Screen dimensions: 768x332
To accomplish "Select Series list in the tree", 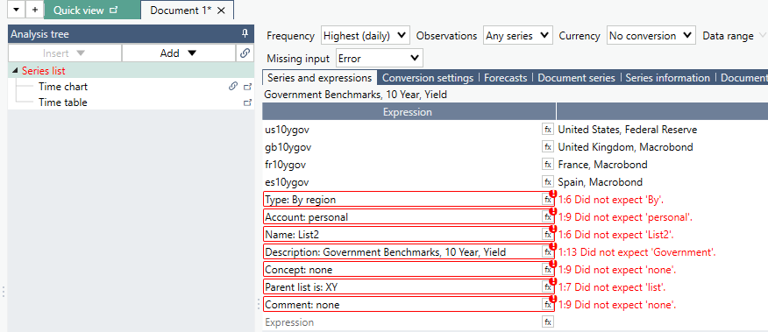I will click(x=44, y=70).
